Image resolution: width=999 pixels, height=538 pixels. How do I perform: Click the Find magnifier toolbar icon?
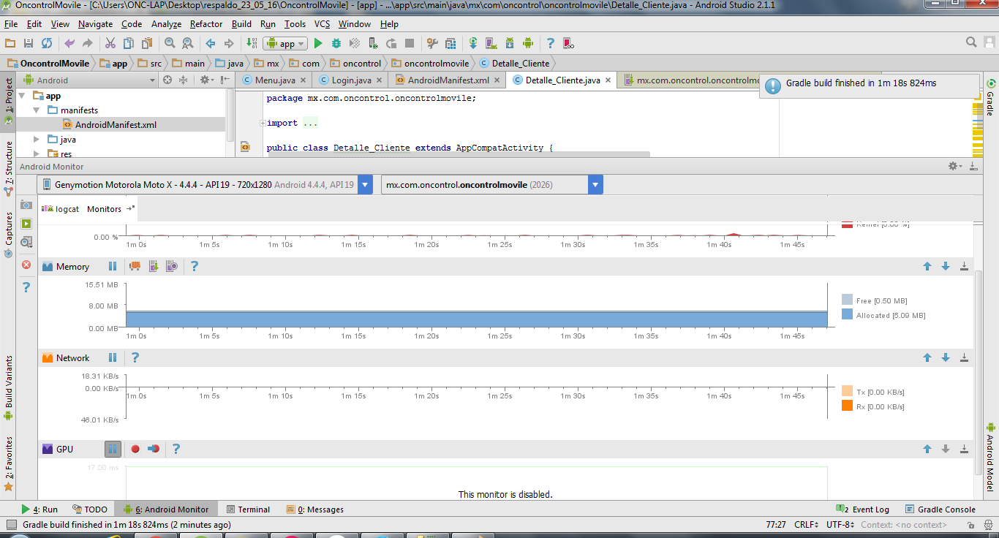[170, 44]
